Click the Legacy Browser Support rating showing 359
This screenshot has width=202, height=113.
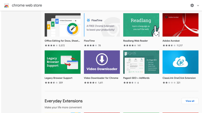pos(54,83)
